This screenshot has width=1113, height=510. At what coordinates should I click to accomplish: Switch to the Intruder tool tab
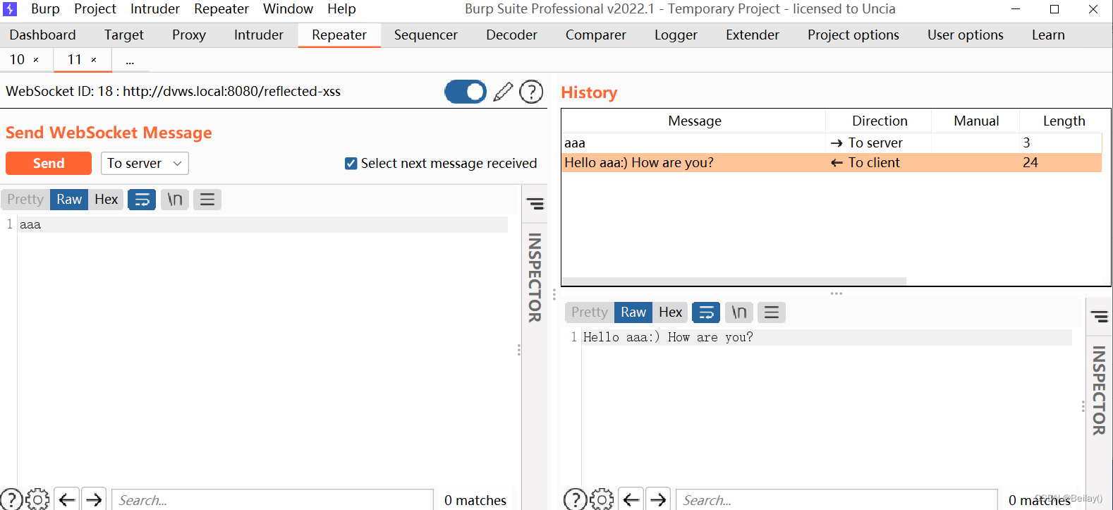pyautogui.click(x=259, y=35)
